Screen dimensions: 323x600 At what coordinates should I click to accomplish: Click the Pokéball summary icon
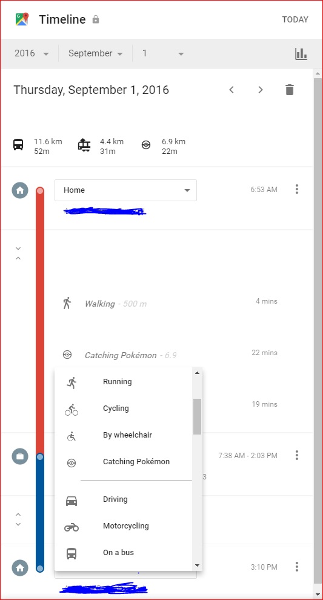tap(146, 145)
